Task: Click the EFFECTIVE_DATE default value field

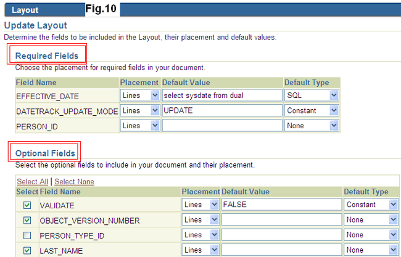Action: pos(222,96)
